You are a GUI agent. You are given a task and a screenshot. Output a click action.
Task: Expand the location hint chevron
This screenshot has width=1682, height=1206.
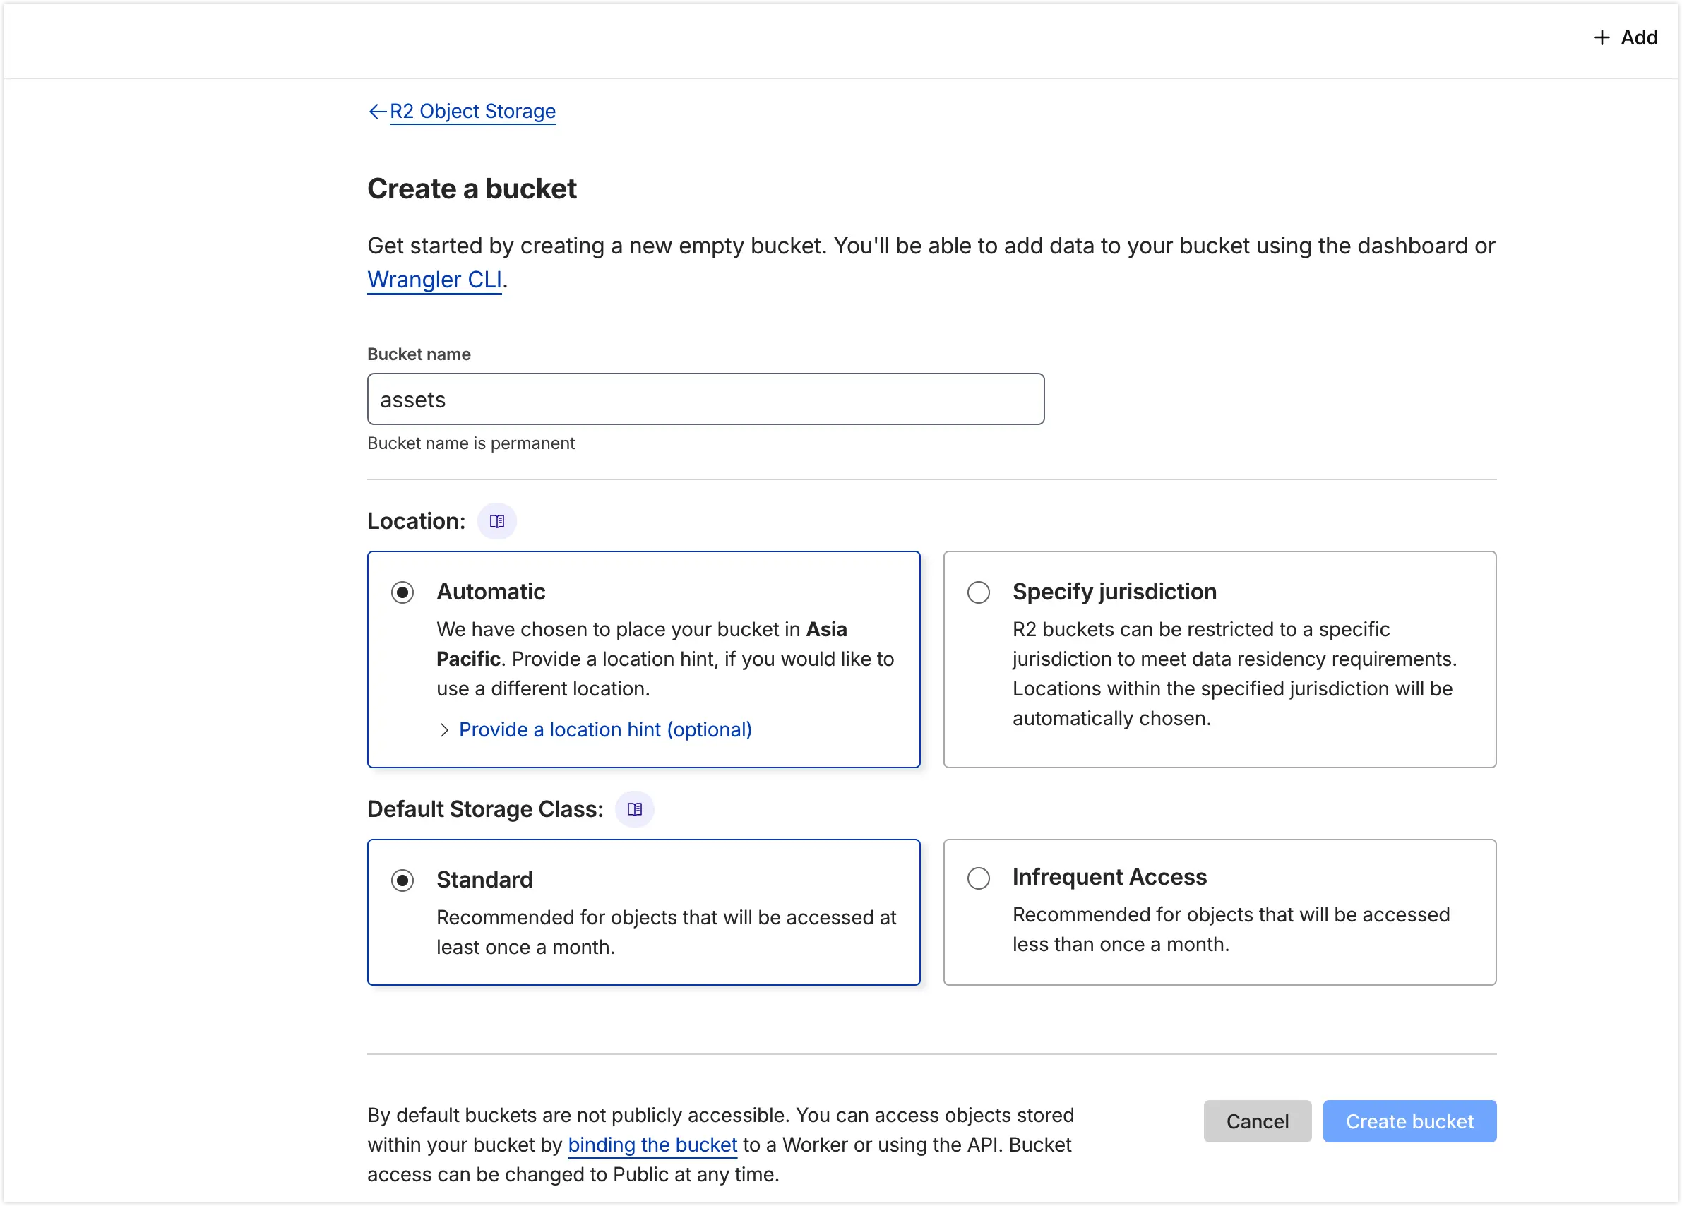[x=444, y=730]
